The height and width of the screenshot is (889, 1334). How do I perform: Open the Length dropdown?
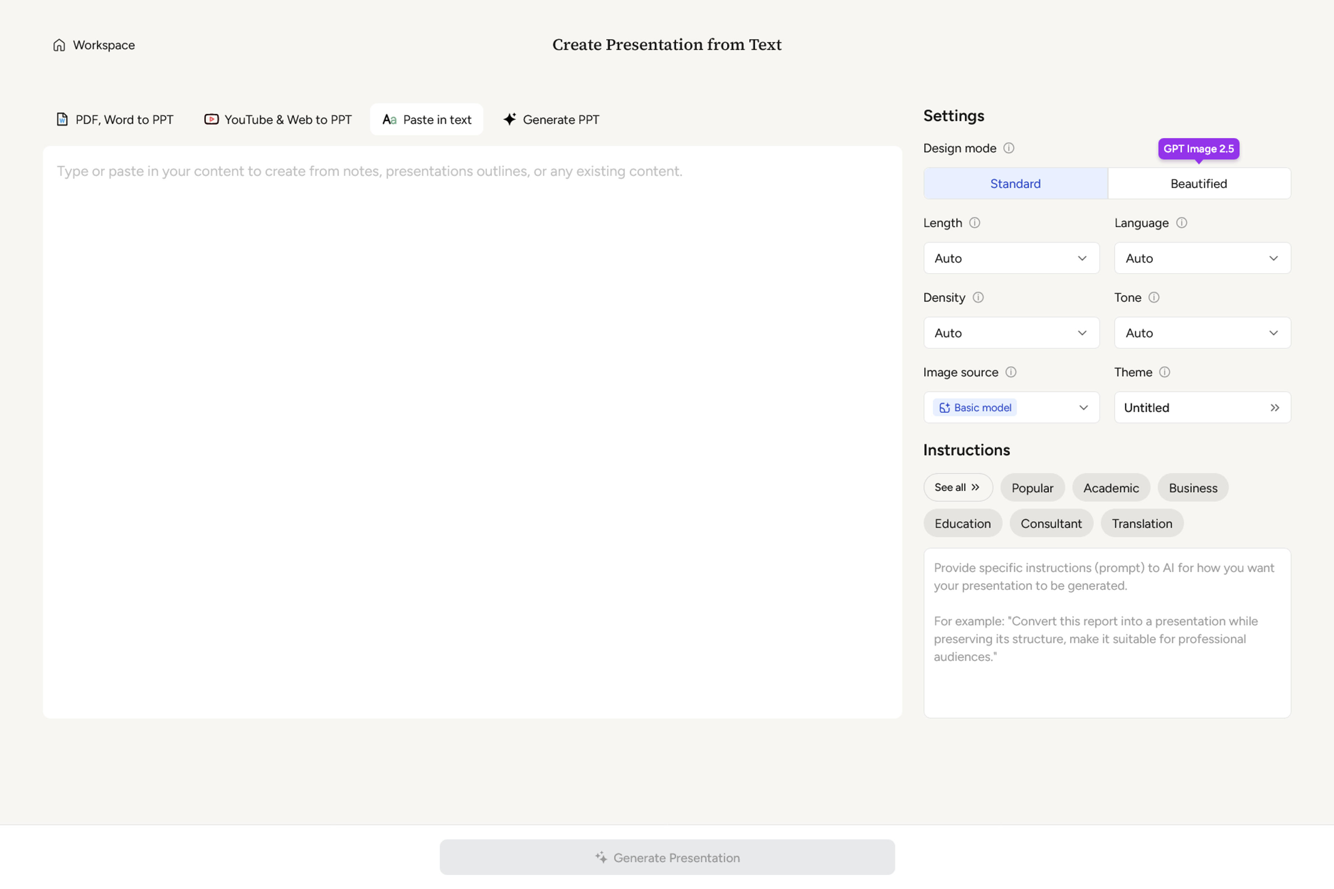(1011, 258)
